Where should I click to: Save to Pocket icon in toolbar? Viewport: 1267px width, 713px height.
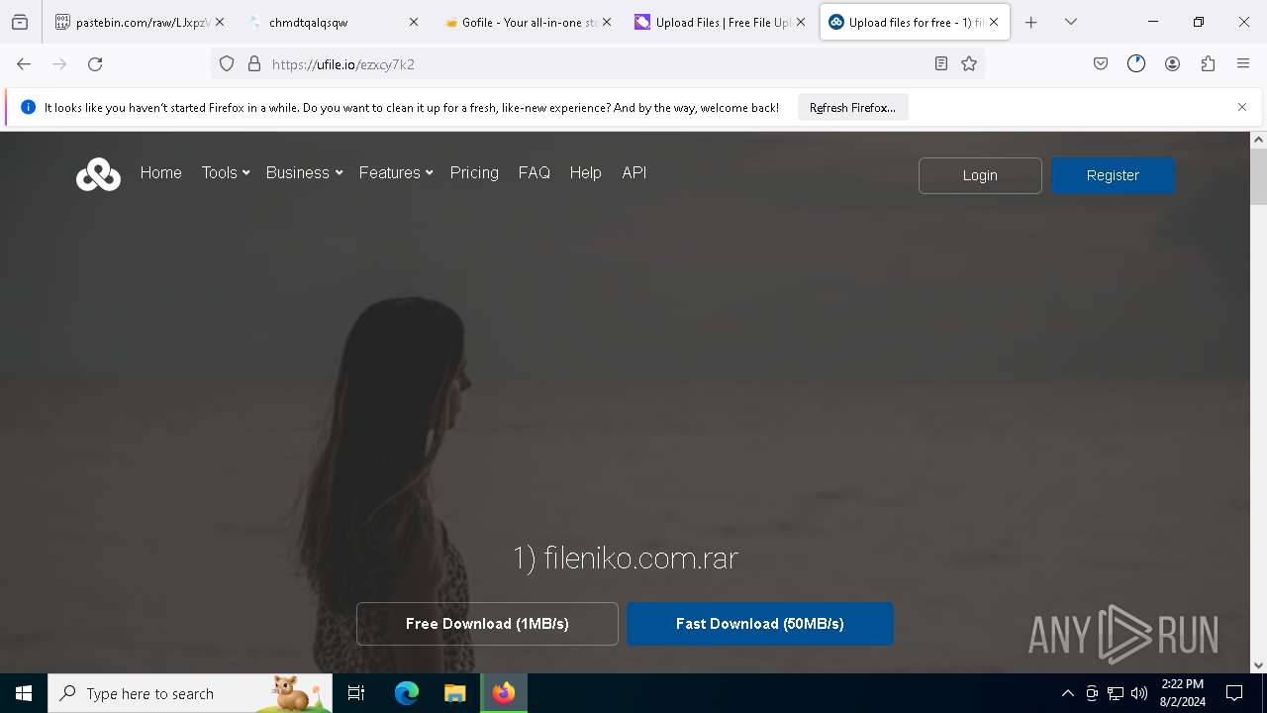point(1101,64)
